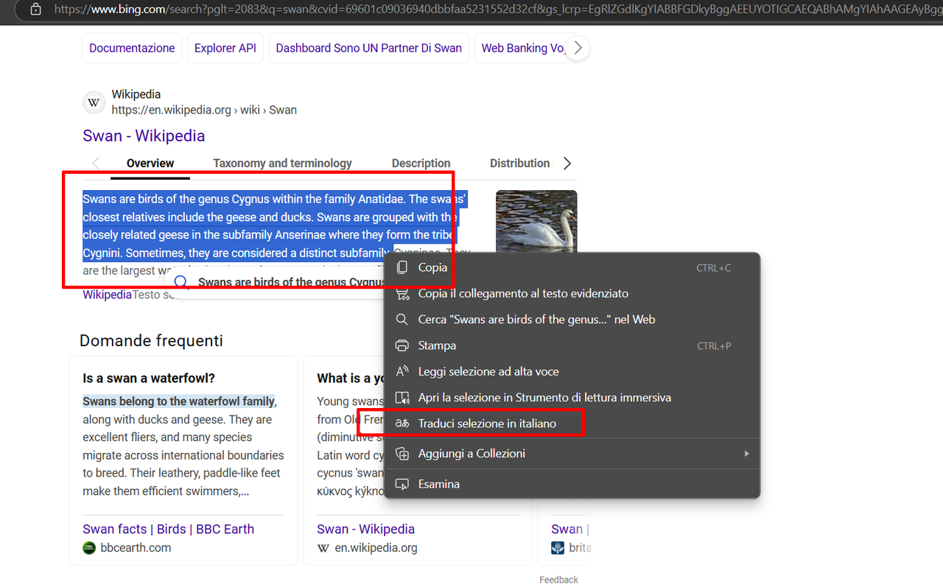Viewport: 943px width, 587px height.
Task: Select Esamina from context menu
Action: [572, 484]
